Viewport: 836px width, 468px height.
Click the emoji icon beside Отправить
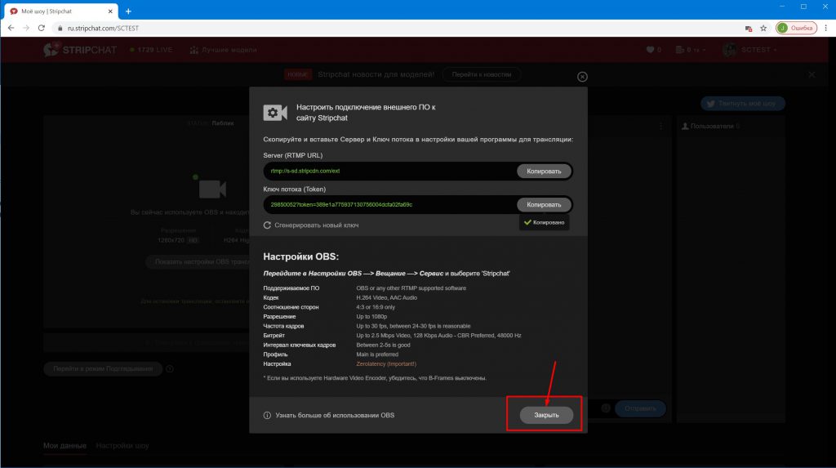606,408
